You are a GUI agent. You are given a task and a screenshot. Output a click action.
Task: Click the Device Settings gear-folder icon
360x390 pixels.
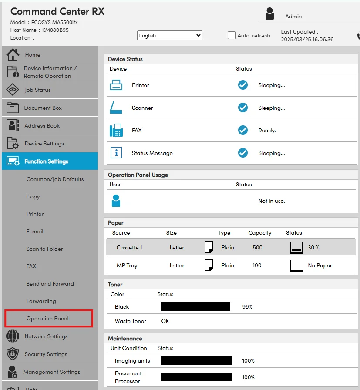point(13,144)
